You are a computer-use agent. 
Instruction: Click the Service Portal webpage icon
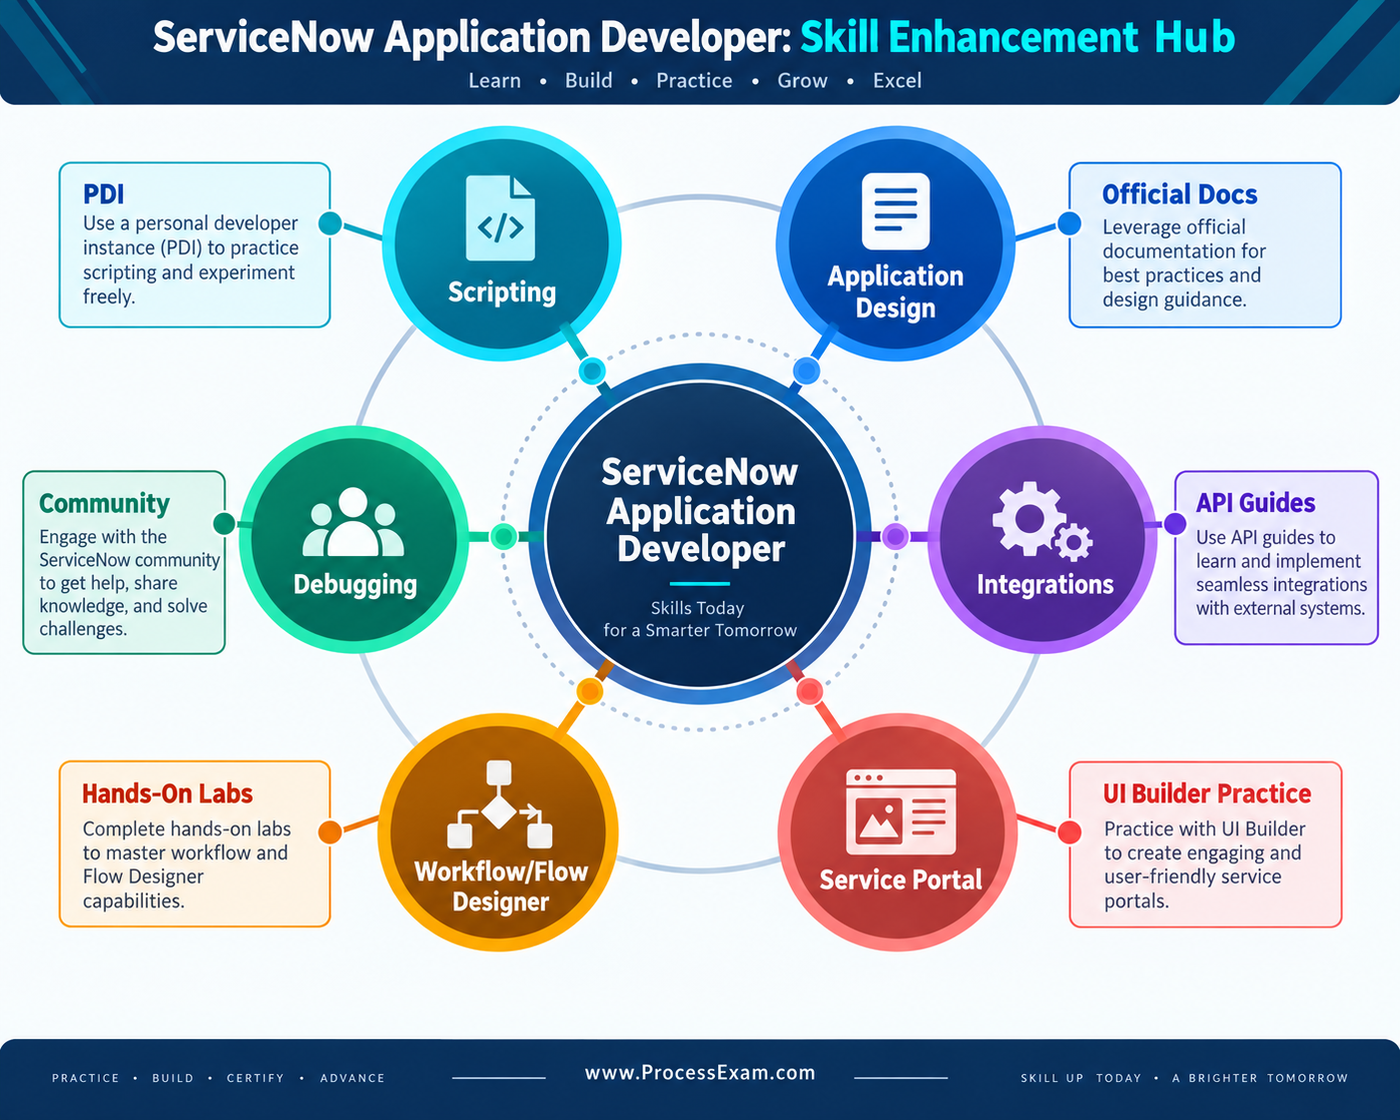click(x=901, y=812)
